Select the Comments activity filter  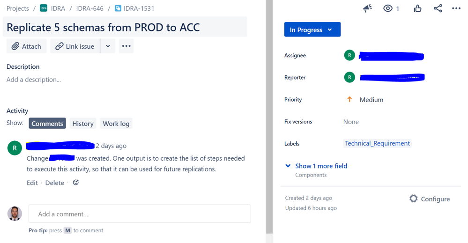47,124
